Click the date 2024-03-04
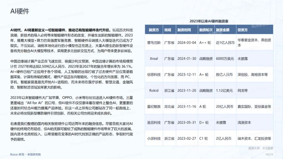The image size is (283, 159). tap(187, 43)
